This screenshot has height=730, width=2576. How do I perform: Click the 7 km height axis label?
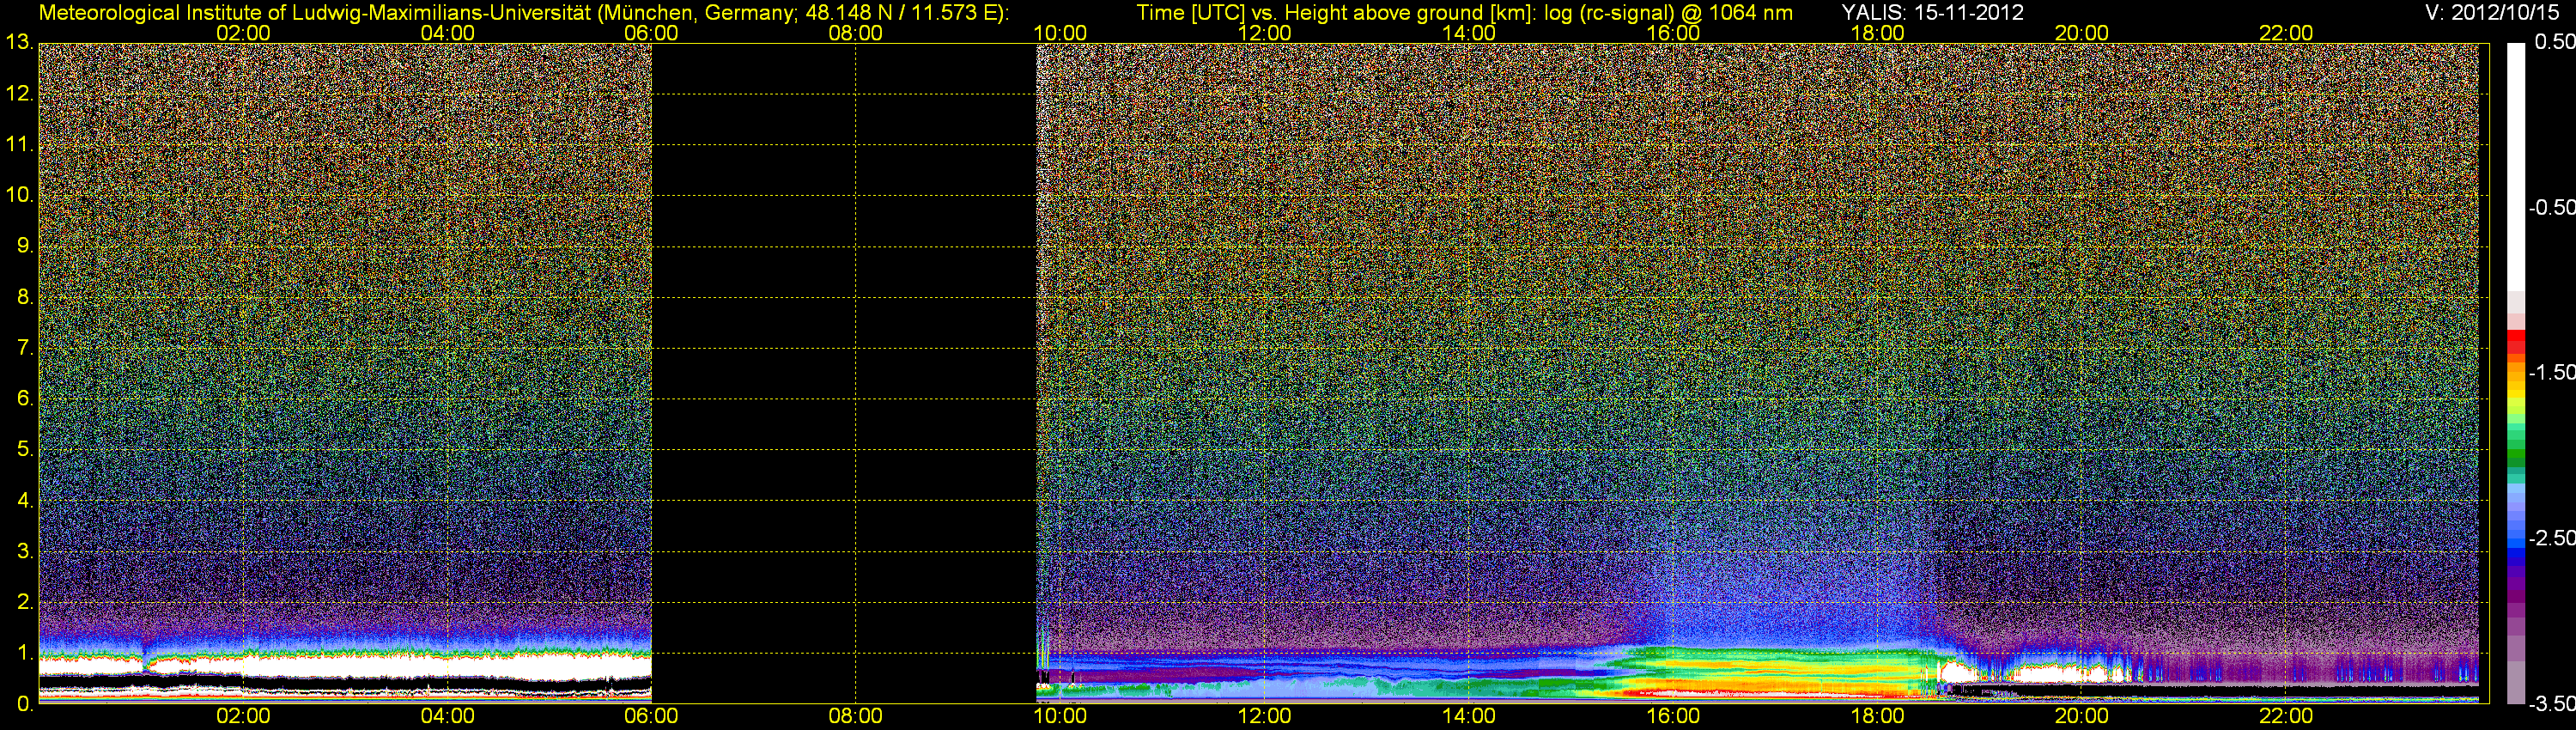pos(24,348)
